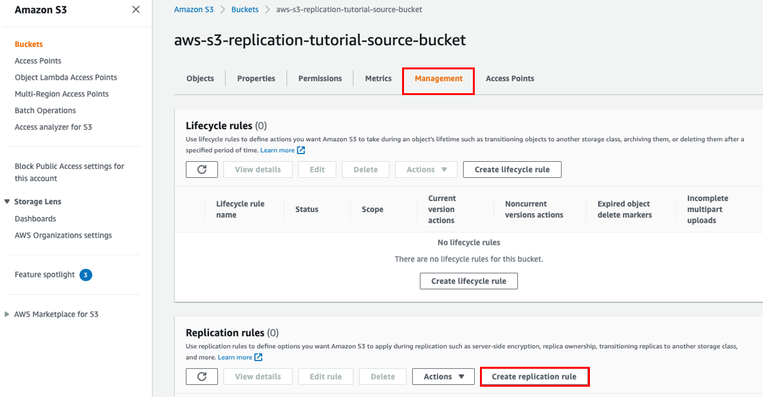Select the Management tab
Viewport: 763px width, 397px height.
pyautogui.click(x=438, y=79)
